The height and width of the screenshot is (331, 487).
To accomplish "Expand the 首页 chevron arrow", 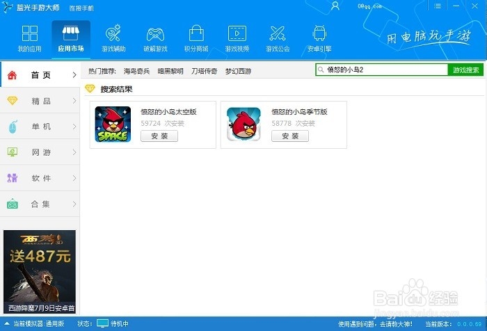I will pyautogui.click(x=74, y=75).
